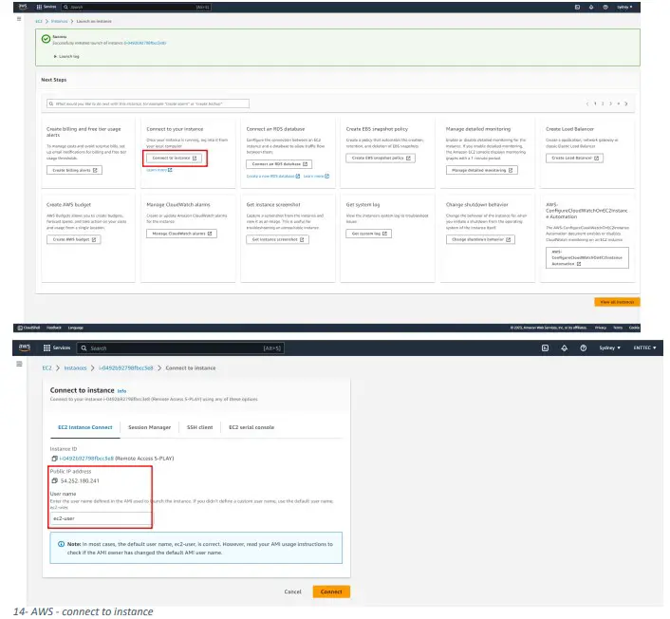This screenshot has width=670, height=619.
Task: Switch to the Session Manager tab
Action: coord(149,427)
